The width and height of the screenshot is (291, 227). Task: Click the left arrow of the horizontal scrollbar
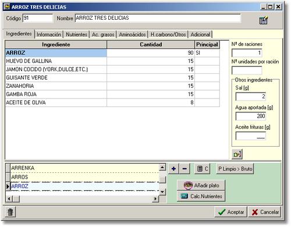point(9,198)
